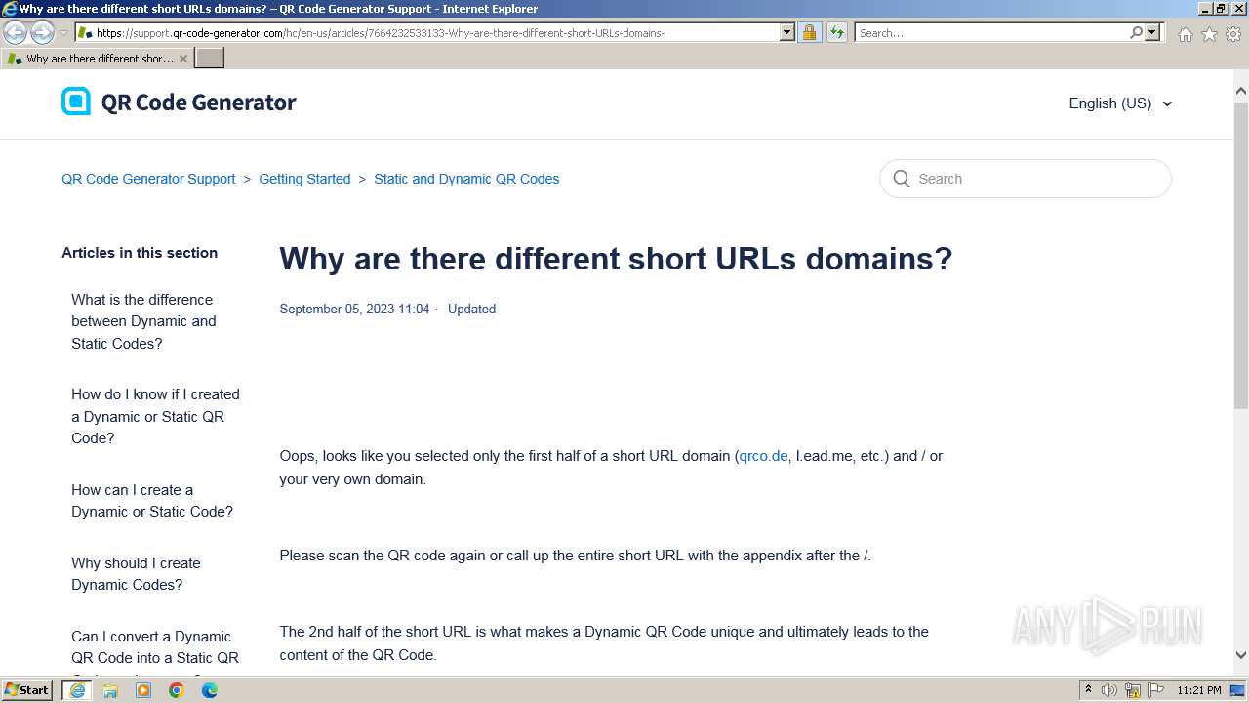Image resolution: width=1249 pixels, height=703 pixels.
Task: Click the magnifier icon in support search
Action: point(901,179)
